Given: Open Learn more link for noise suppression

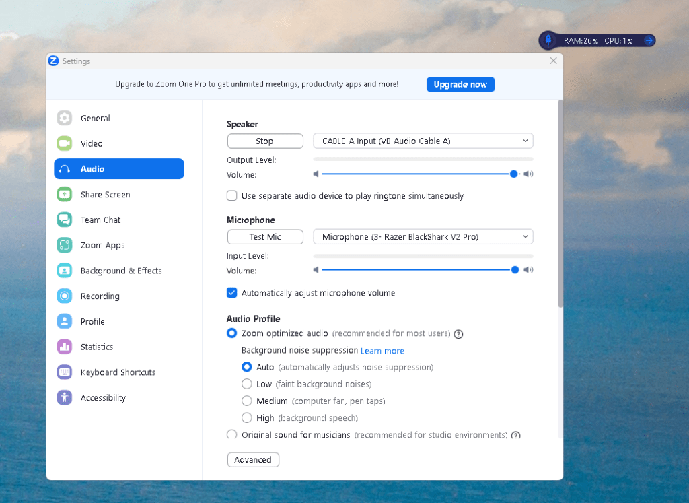Looking at the screenshot, I should tap(382, 351).
